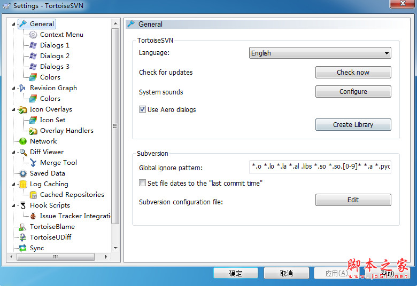The image size is (417, 286).
Task: Go to Merge Tool settings
Action: 58,163
